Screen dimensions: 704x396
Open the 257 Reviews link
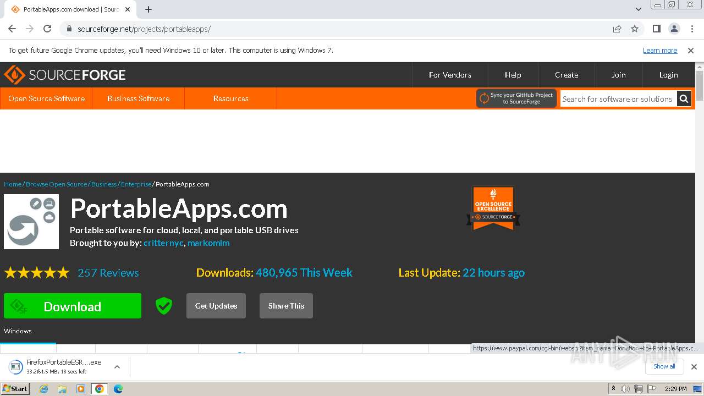click(108, 273)
